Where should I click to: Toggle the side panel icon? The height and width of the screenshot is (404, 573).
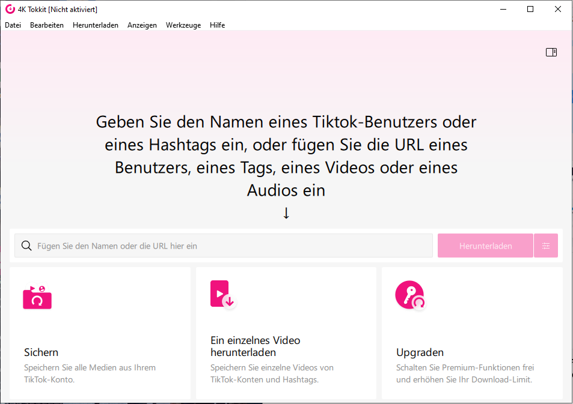551,52
